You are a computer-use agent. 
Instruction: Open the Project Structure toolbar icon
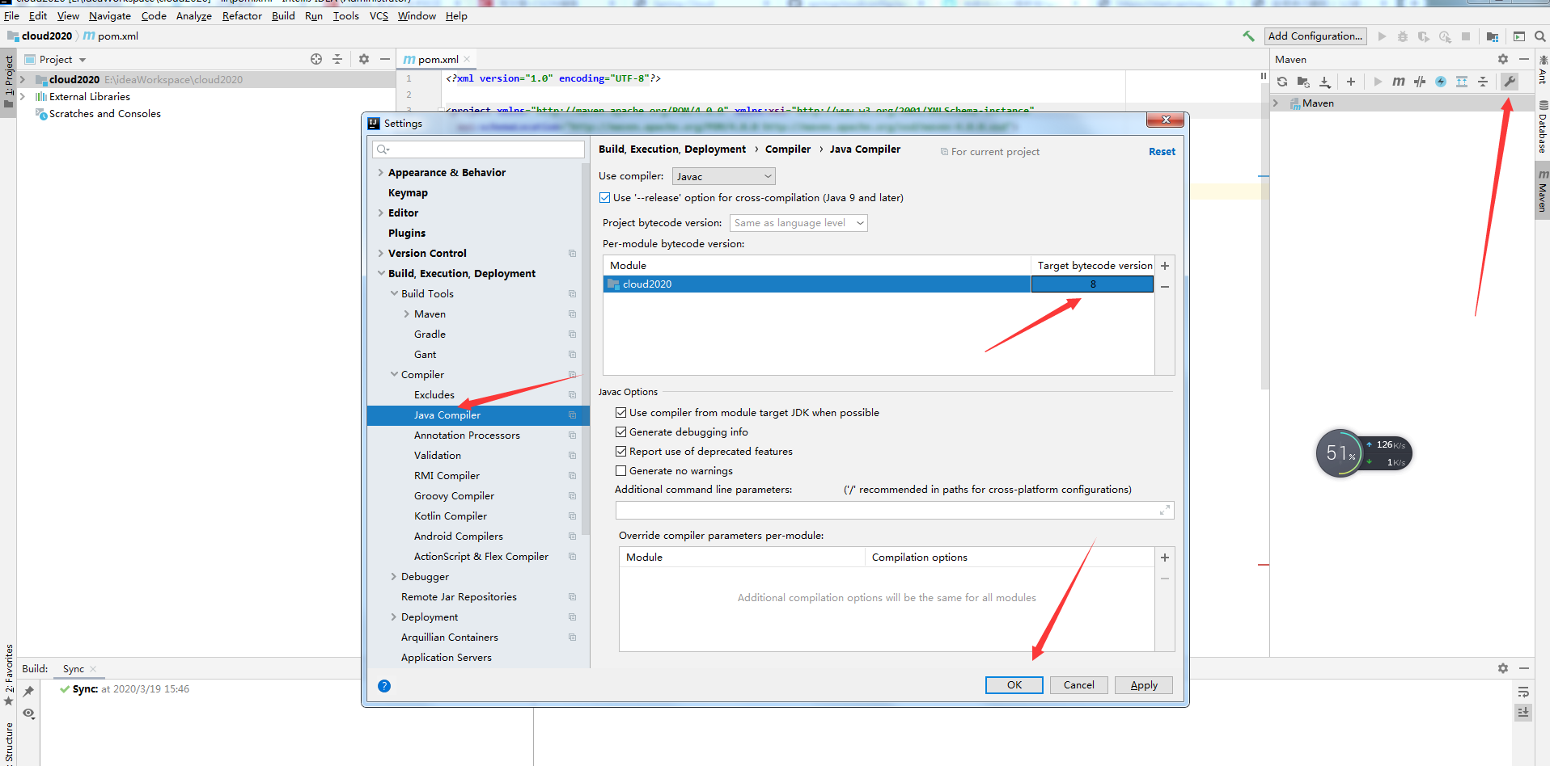tap(1493, 36)
